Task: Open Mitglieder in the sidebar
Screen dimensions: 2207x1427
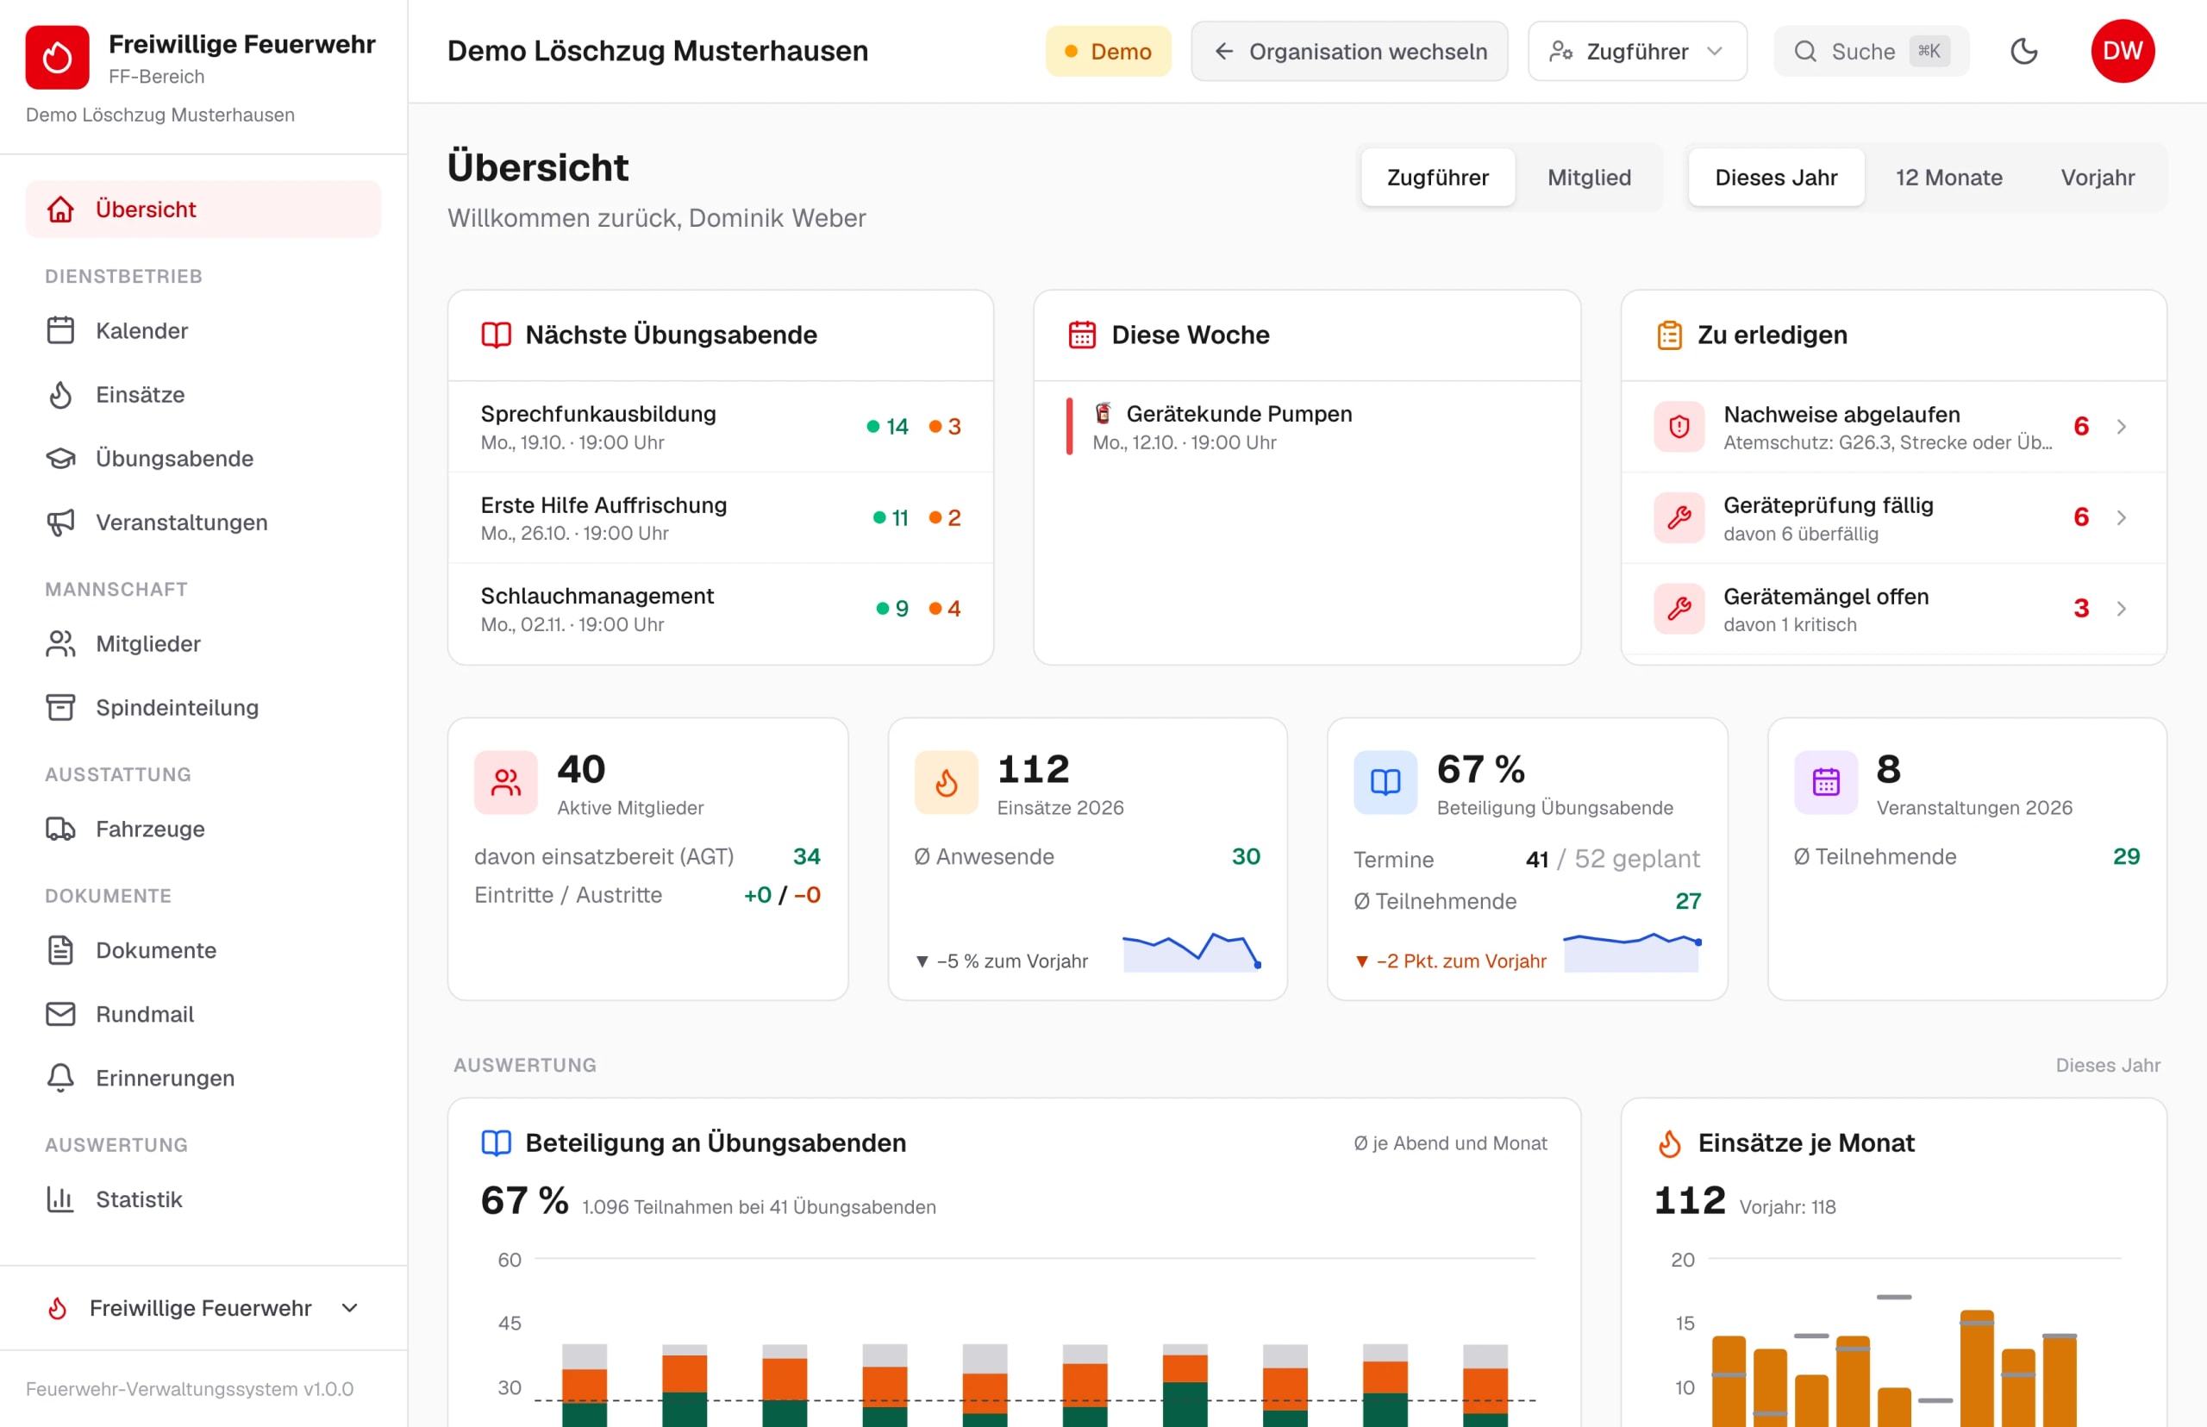Action: [203, 644]
